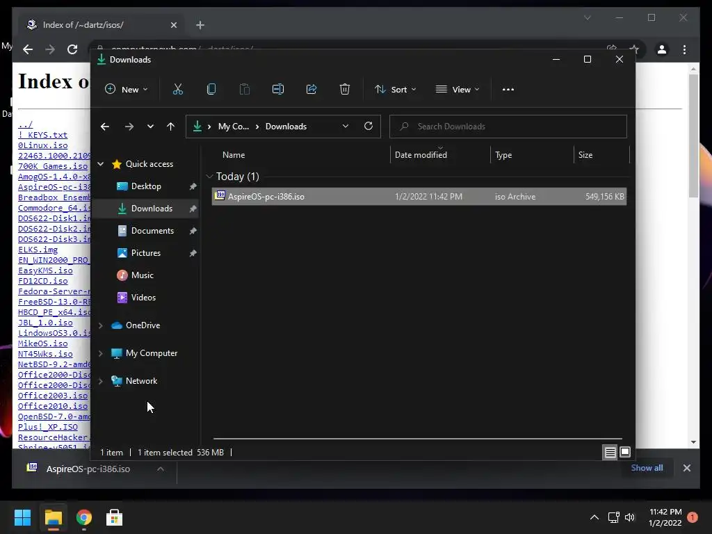
Task: Open ELKS.img link in browser page
Action: tap(38, 250)
